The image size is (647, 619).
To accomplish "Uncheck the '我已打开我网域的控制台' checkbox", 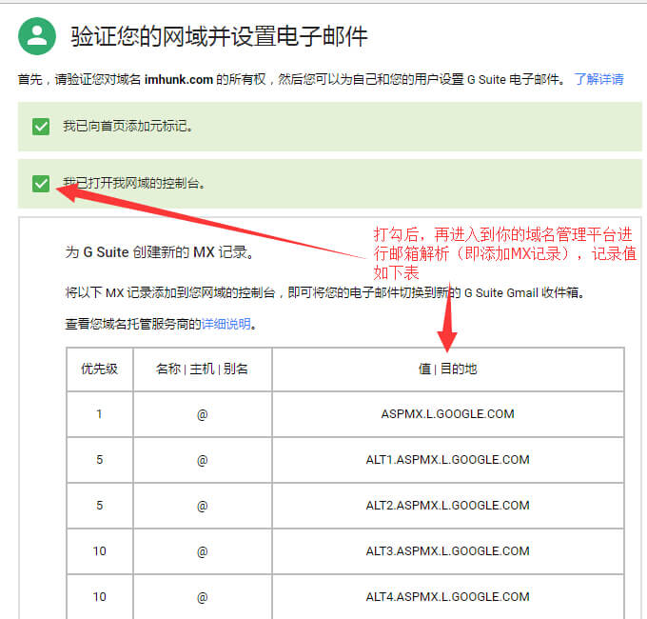I will 41,184.
